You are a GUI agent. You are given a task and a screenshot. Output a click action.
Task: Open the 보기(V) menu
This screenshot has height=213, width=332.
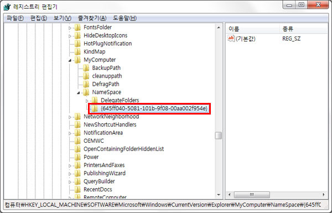62,18
